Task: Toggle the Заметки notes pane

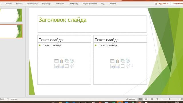Action: point(130,99)
